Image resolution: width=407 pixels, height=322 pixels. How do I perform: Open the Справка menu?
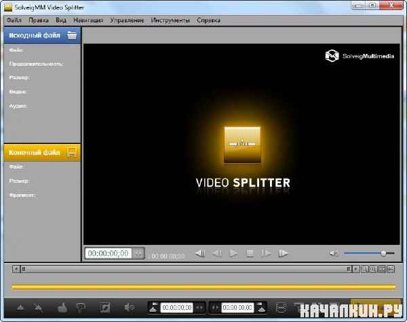point(208,20)
